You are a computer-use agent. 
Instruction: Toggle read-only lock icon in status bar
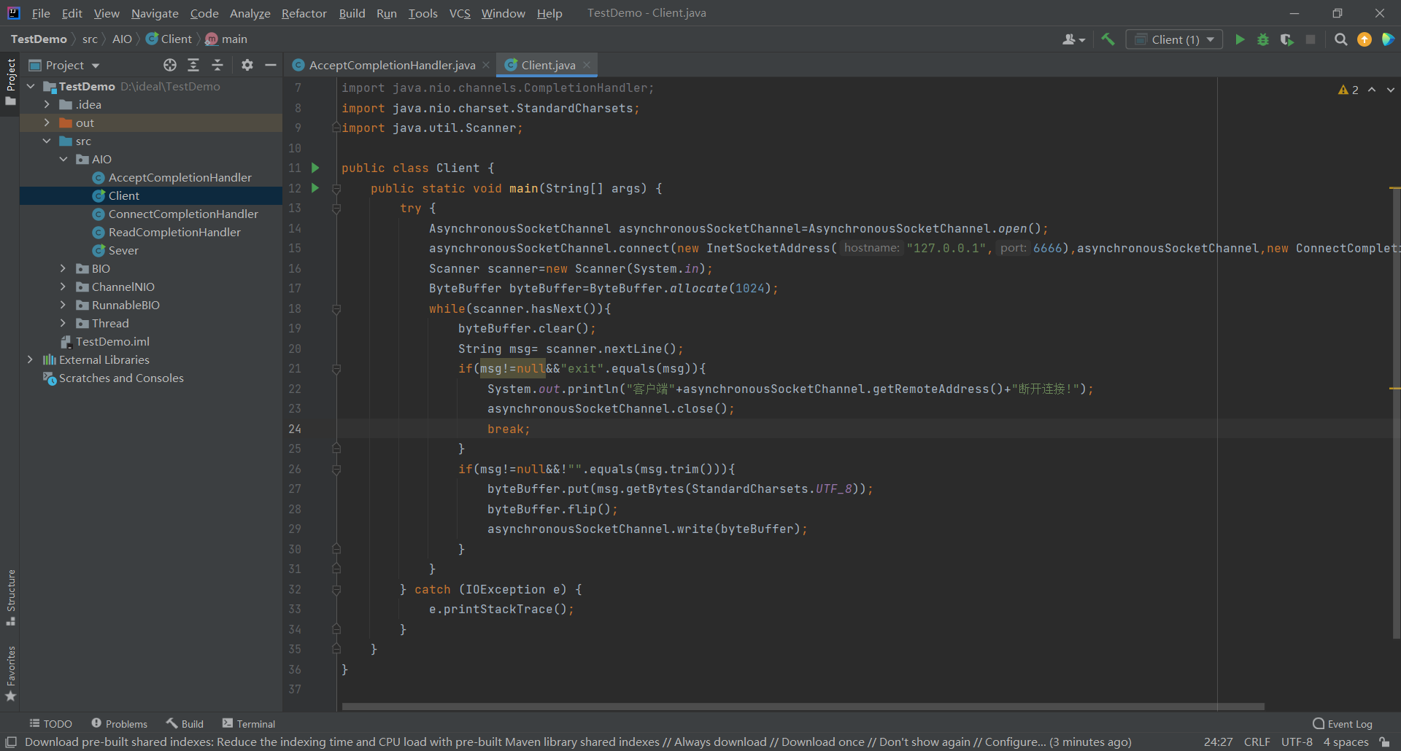pos(1384,742)
